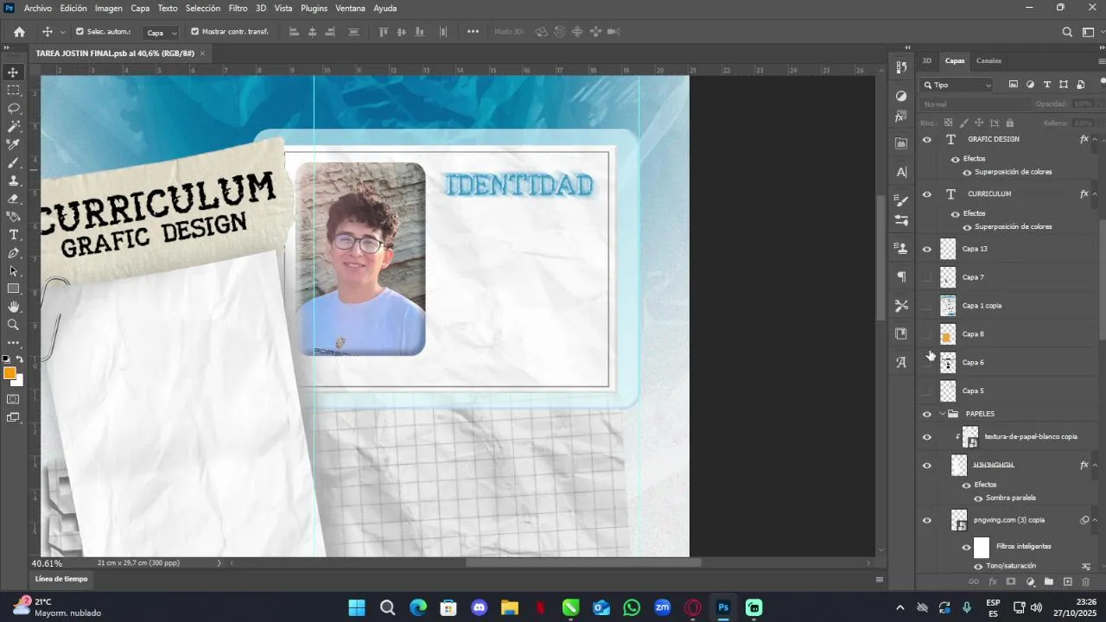This screenshot has height=622, width=1106.
Task: Create a new layer
Action: (1067, 582)
